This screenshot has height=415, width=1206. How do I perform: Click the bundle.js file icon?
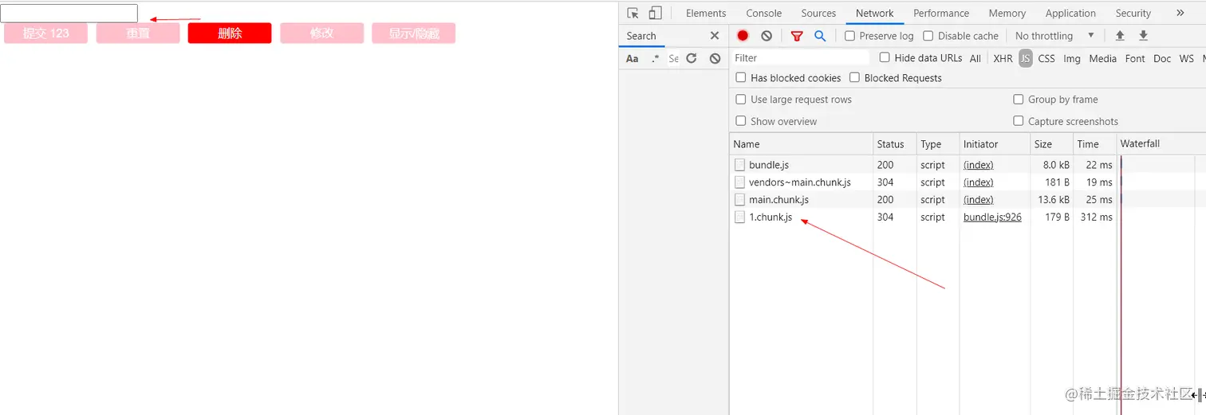pyautogui.click(x=739, y=165)
